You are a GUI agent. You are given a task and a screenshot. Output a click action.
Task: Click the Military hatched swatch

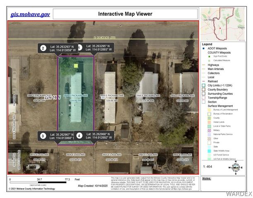click(x=209, y=130)
